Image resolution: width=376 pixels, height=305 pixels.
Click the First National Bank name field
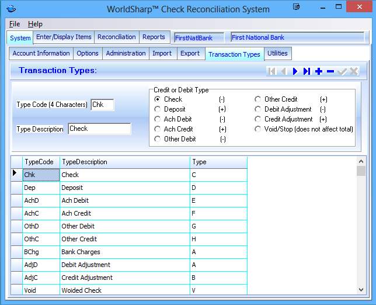click(x=298, y=37)
